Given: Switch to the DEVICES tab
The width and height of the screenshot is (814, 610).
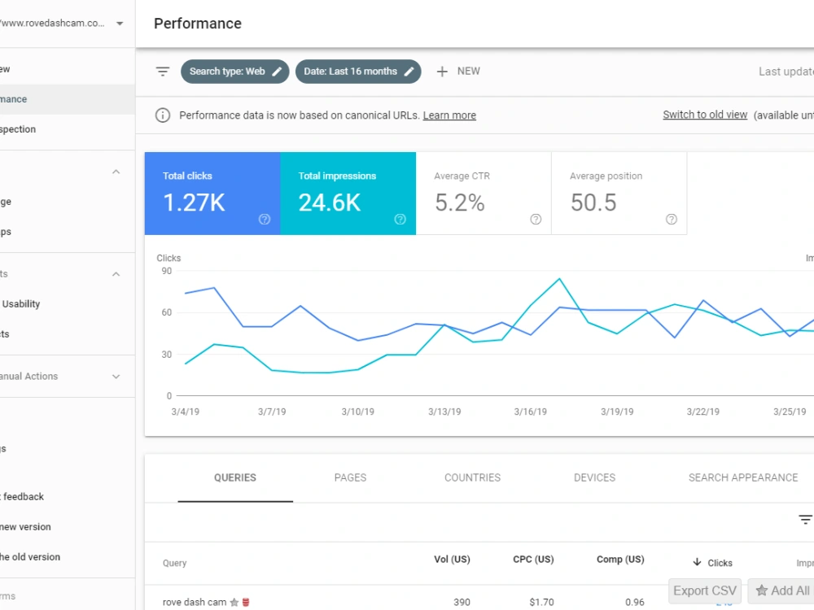Looking at the screenshot, I should 594,477.
